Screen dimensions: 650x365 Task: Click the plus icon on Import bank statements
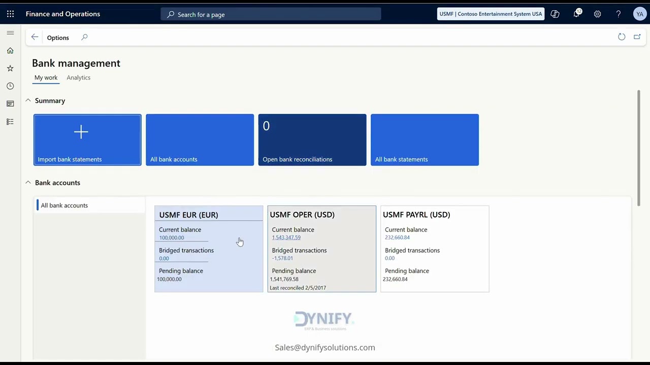click(x=81, y=132)
